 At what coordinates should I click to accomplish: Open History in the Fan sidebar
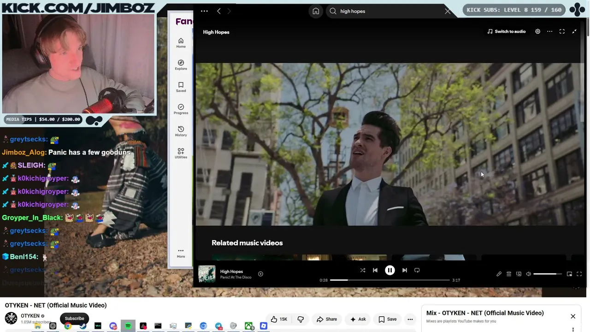181,131
